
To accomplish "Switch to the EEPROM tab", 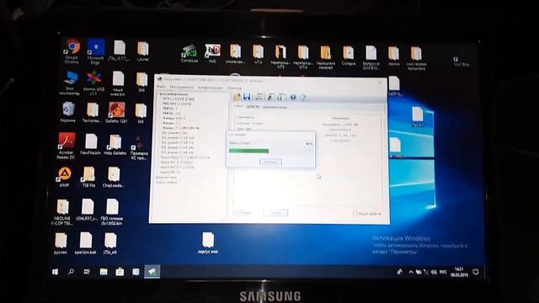I will coord(253,107).
